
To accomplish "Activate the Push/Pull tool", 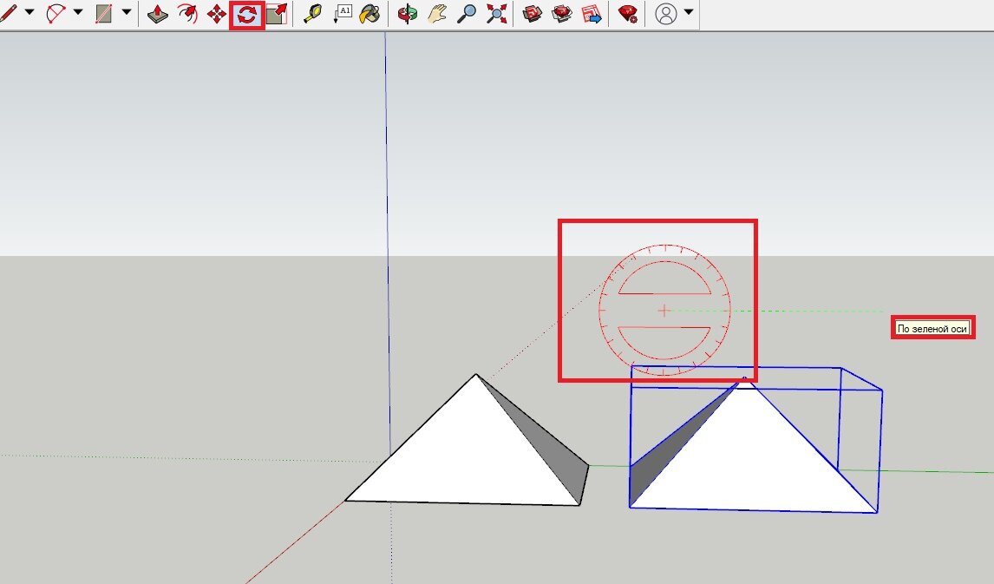I will coord(157,14).
